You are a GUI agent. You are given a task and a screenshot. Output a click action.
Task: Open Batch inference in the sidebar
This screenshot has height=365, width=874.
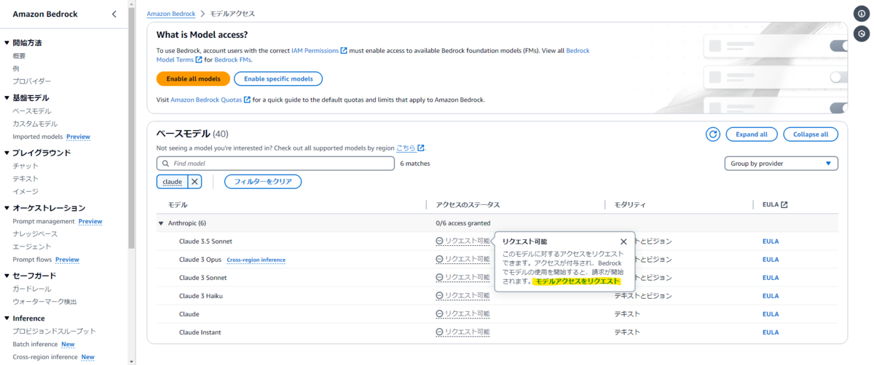click(35, 344)
